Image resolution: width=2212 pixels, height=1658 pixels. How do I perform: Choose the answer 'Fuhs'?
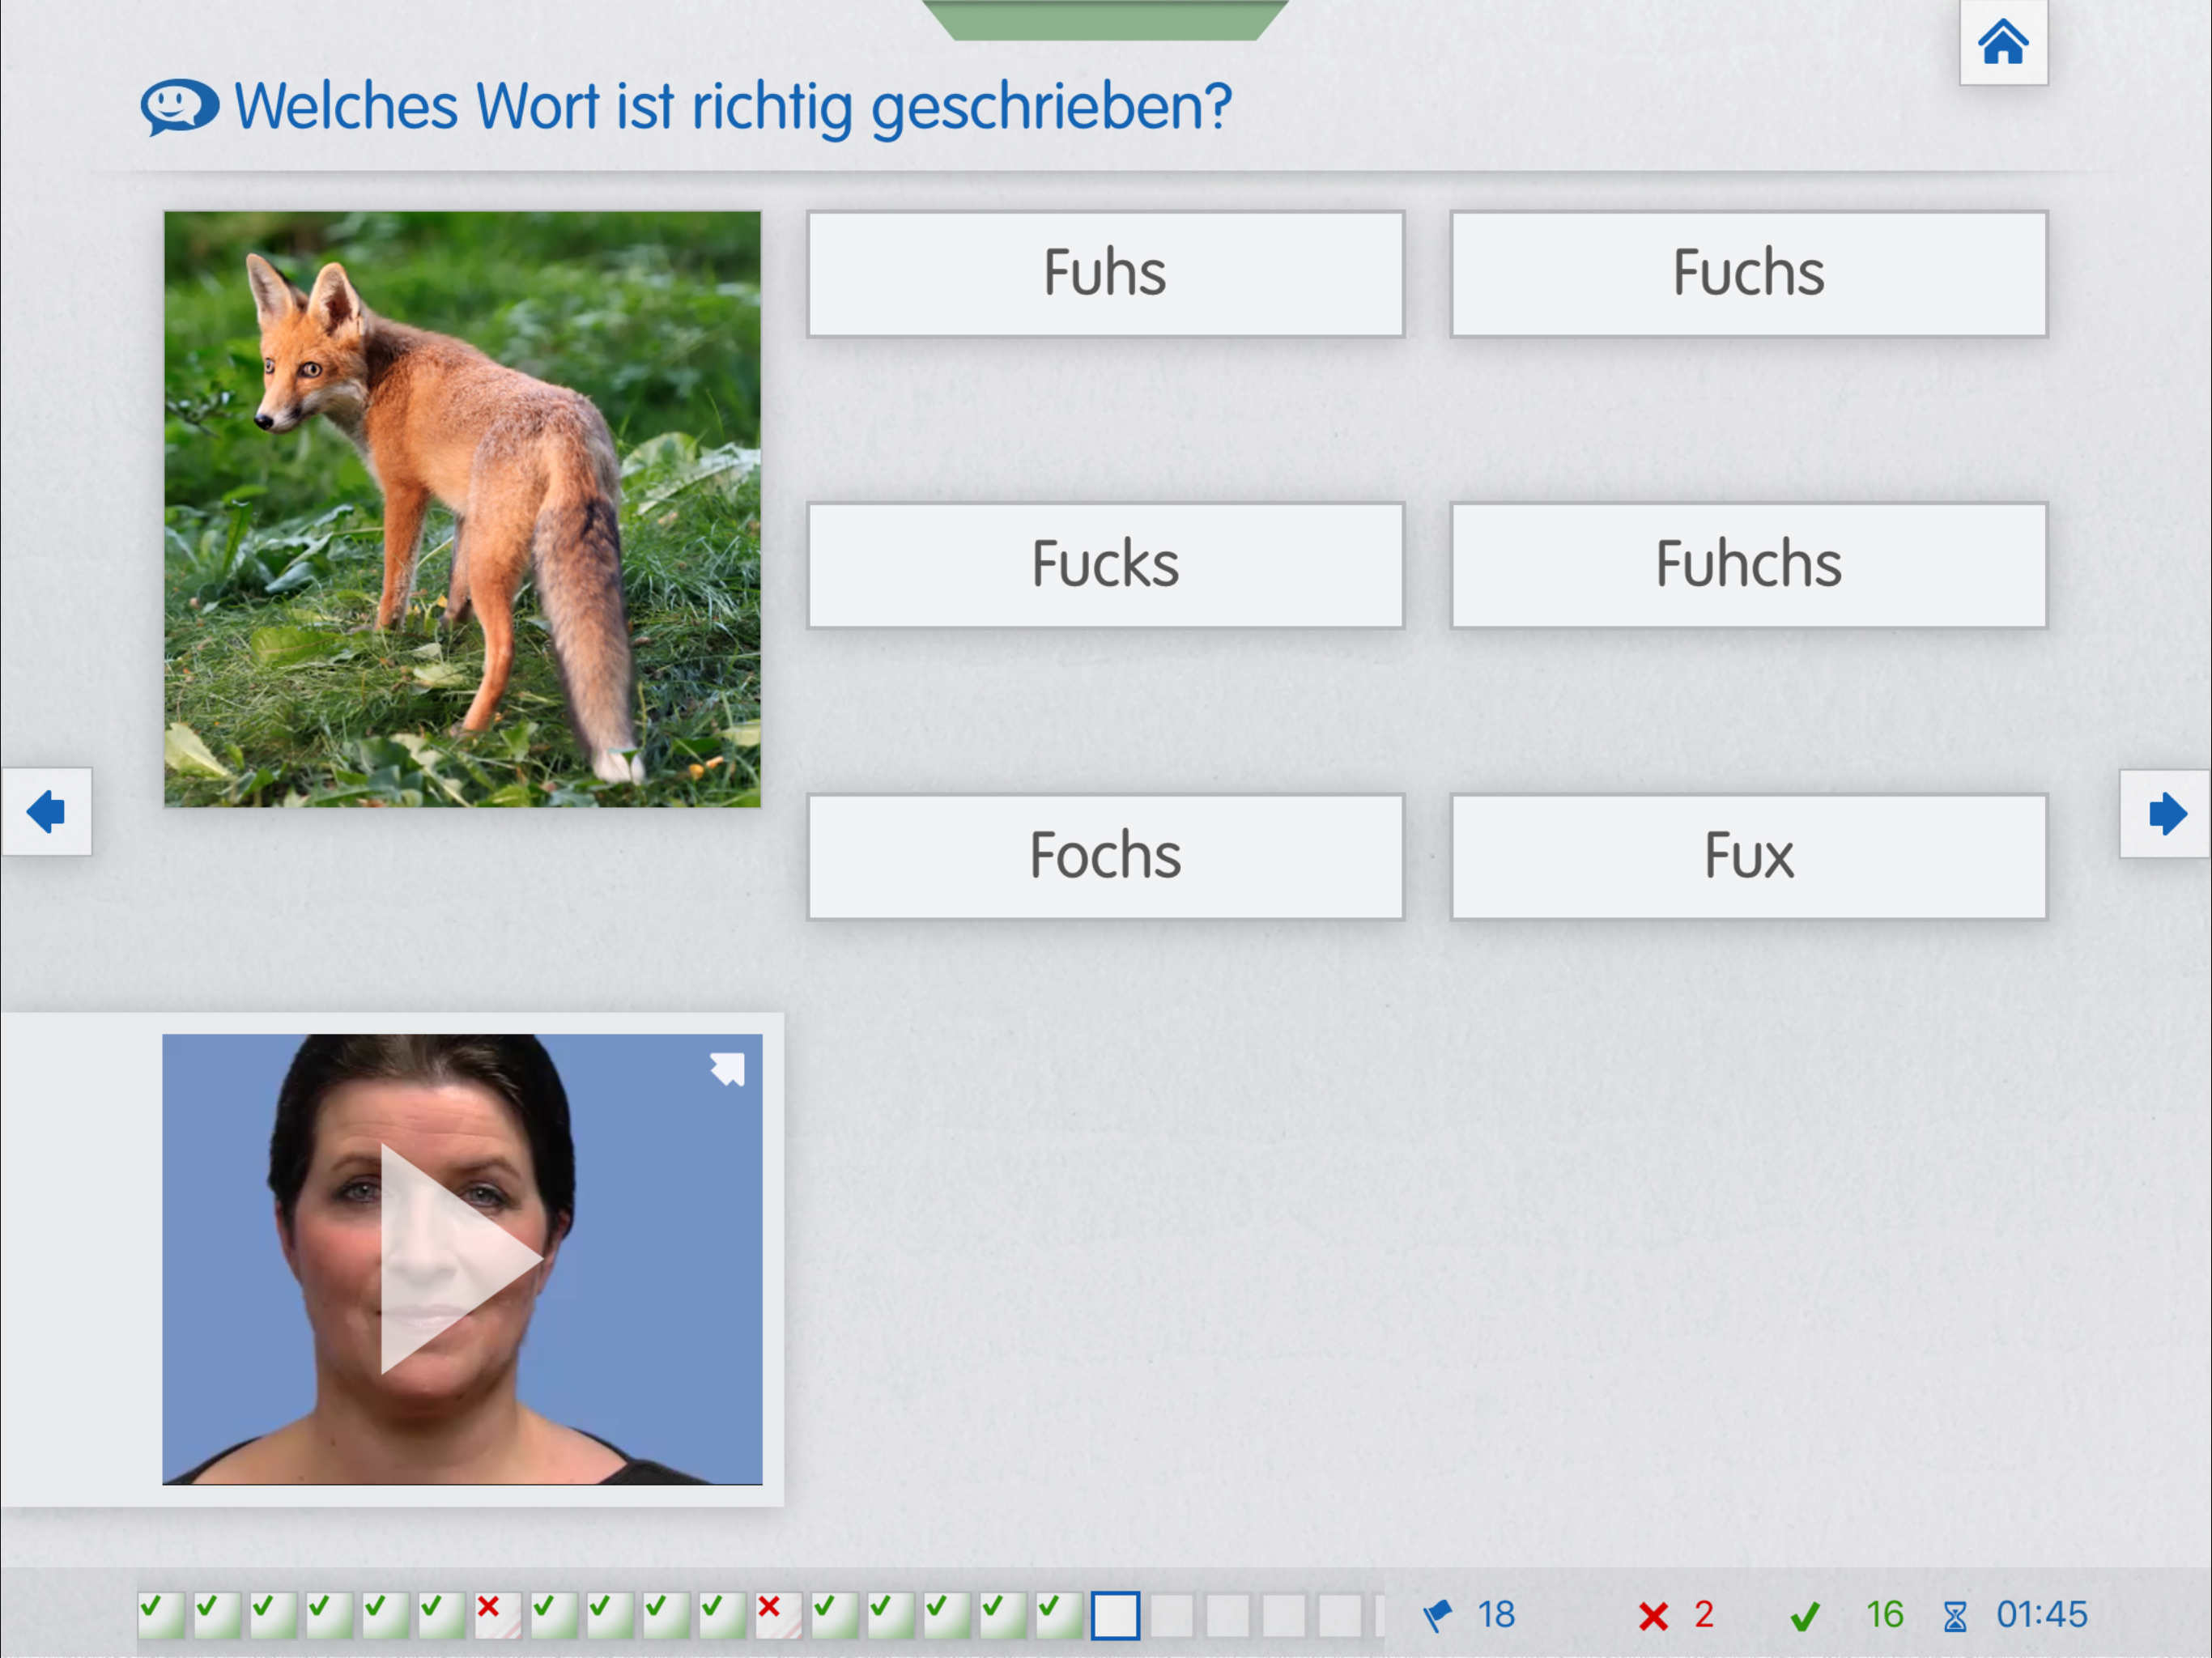click(1105, 273)
